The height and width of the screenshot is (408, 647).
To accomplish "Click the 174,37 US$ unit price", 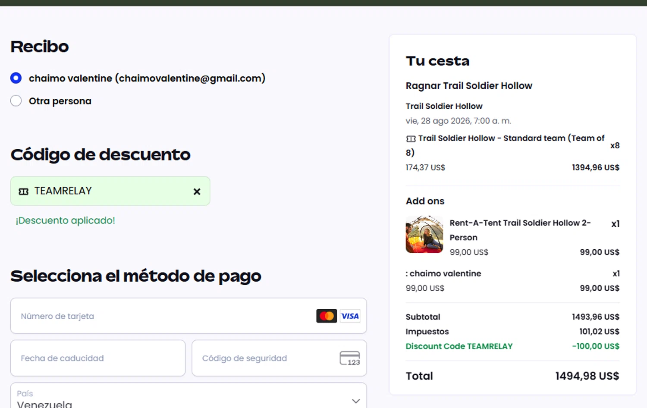I will [425, 167].
